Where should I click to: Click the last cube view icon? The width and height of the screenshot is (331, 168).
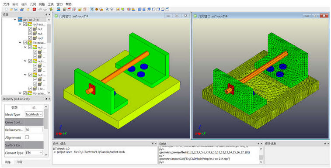pyautogui.click(x=167, y=9)
